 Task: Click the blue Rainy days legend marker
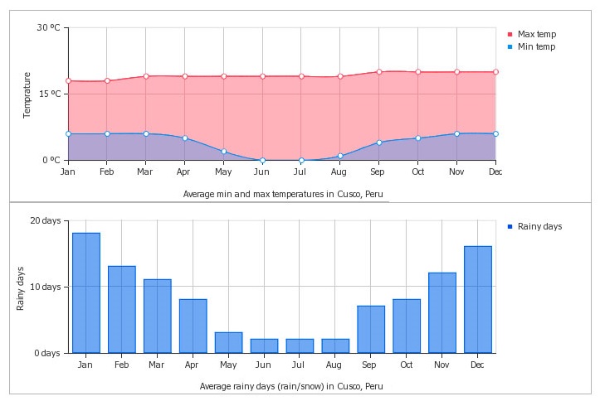[x=510, y=226]
